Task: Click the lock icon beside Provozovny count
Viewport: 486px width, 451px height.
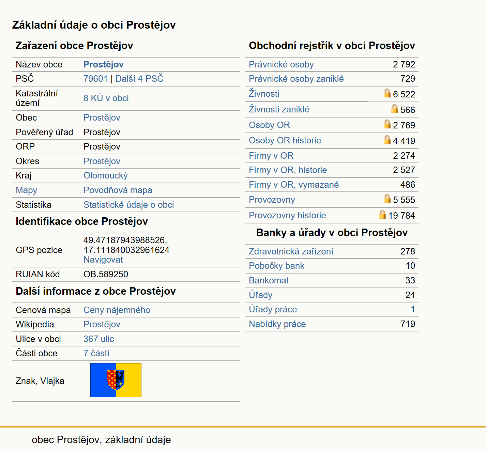Action: (387, 199)
